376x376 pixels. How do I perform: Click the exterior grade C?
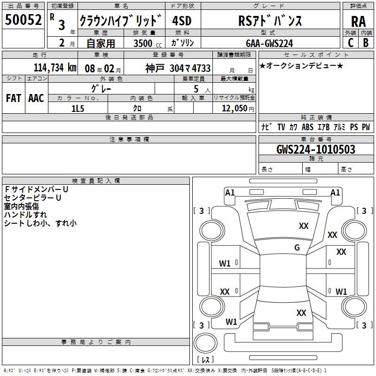tap(351, 43)
